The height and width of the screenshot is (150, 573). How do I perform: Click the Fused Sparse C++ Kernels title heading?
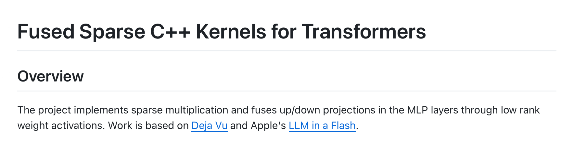pyautogui.click(x=222, y=32)
